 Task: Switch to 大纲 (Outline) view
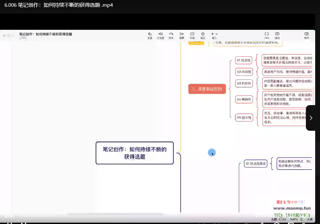(x=310, y=220)
